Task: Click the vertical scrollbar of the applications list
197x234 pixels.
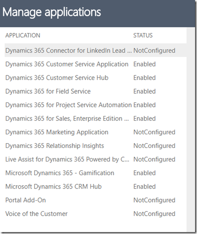Action: (191, 130)
